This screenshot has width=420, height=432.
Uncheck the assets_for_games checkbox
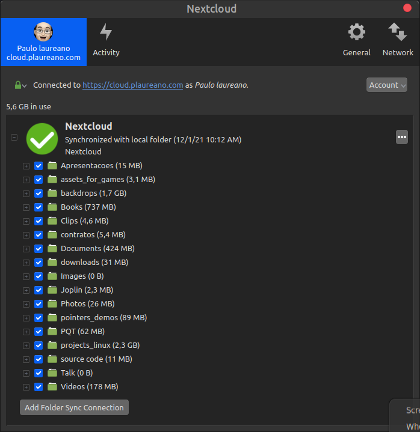click(x=39, y=180)
